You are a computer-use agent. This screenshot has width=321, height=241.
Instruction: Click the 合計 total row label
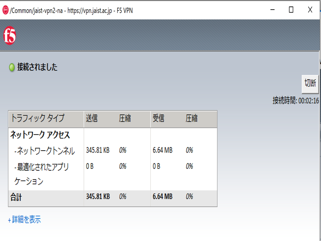pyautogui.click(x=16, y=197)
